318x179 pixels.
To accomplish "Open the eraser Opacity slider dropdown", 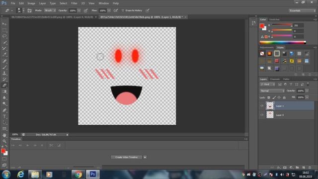I will point(79,10).
